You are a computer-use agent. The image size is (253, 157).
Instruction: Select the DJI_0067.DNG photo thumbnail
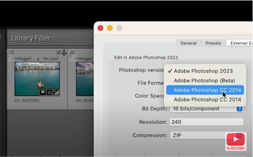tap(37, 79)
